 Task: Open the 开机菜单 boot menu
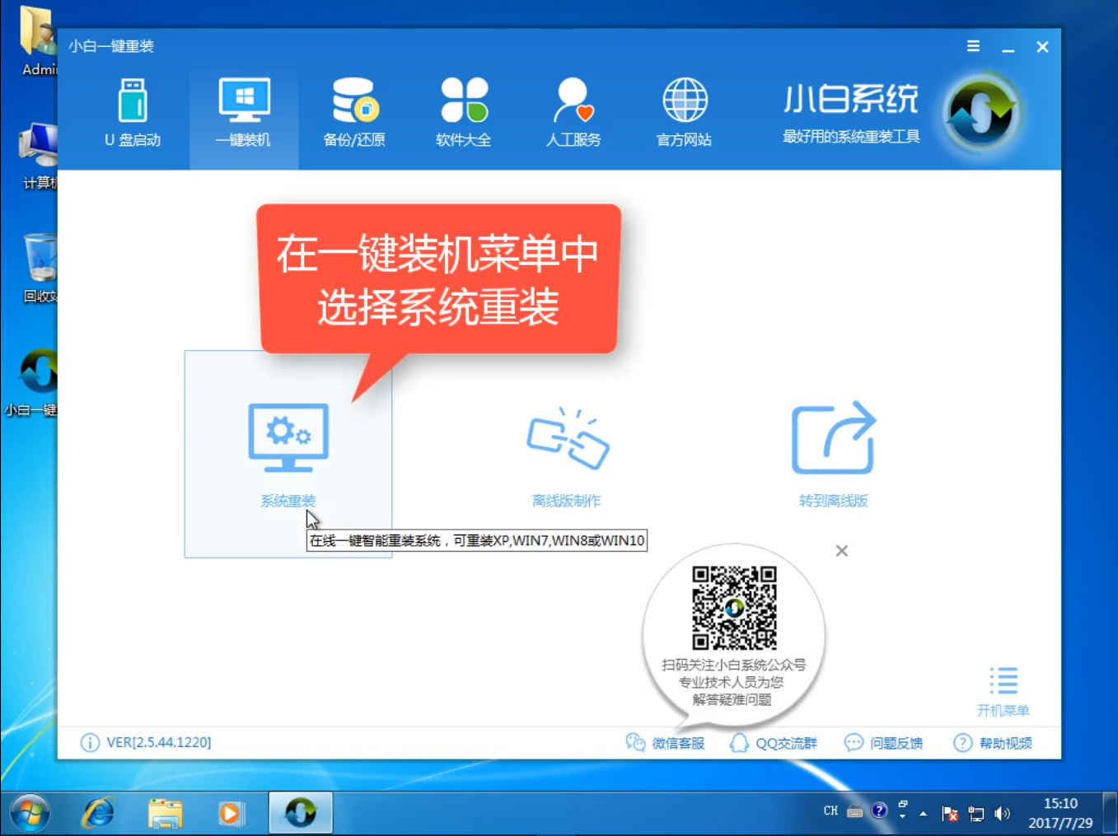click(x=1003, y=690)
